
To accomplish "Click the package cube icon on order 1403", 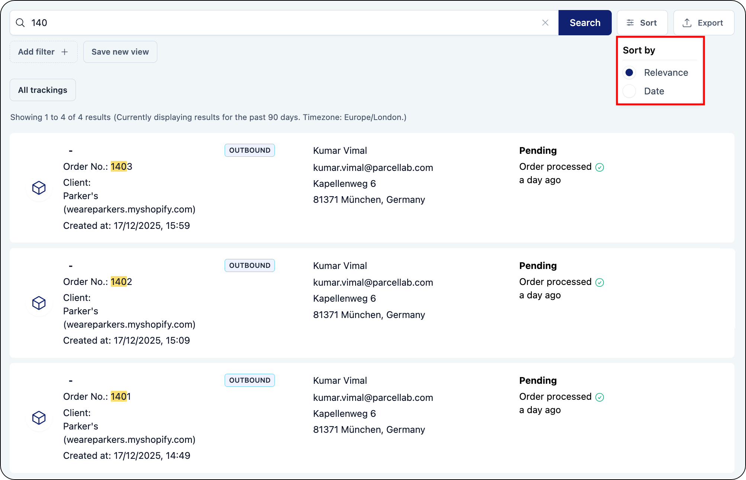I will pyautogui.click(x=39, y=188).
